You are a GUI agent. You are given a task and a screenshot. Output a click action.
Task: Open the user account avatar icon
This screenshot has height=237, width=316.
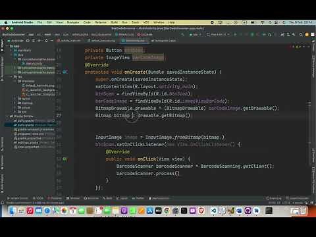click(307, 34)
